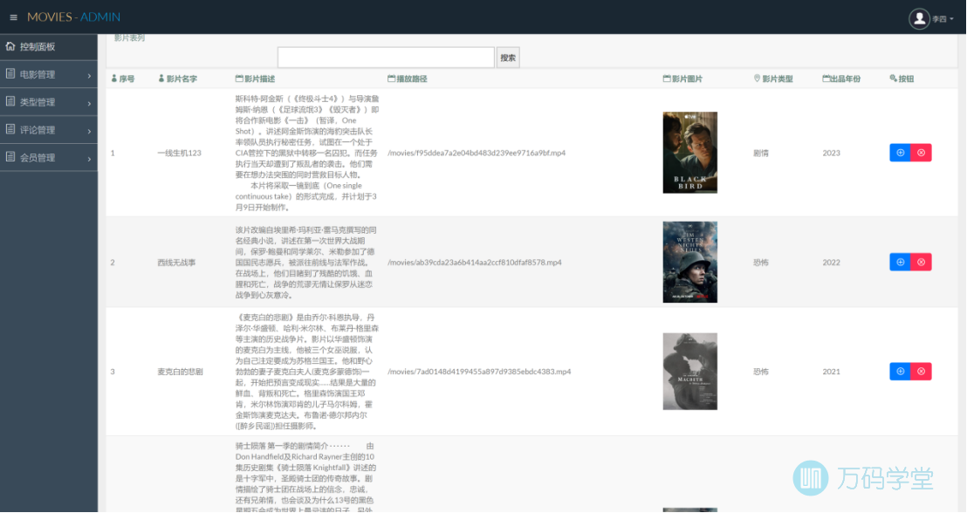Click the 影片描述 column header

(x=256, y=79)
